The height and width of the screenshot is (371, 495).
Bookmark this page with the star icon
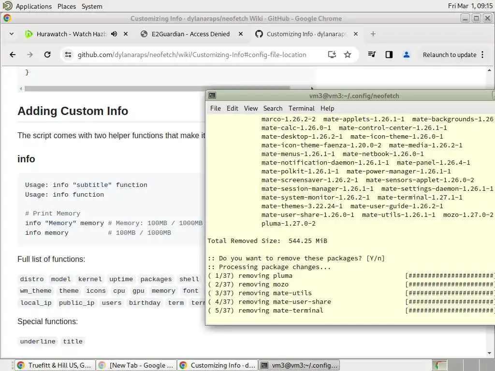tap(348, 55)
